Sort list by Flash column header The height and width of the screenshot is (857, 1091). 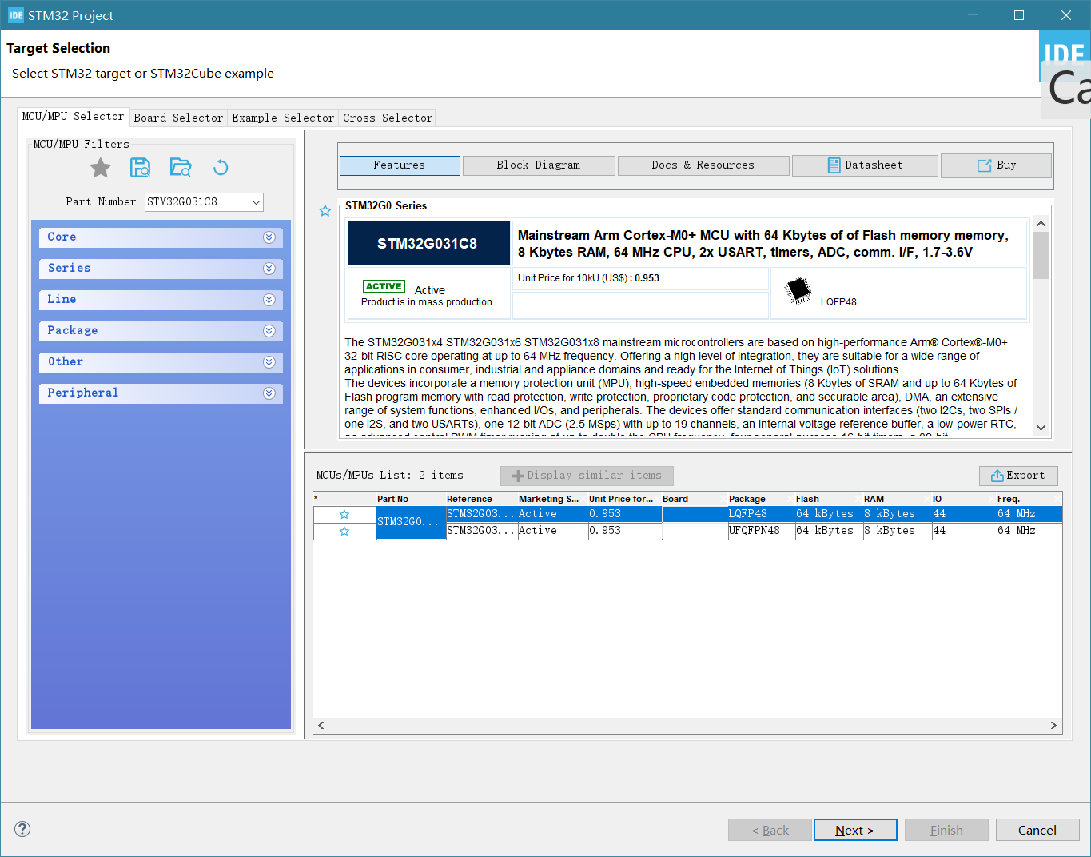pos(829,499)
